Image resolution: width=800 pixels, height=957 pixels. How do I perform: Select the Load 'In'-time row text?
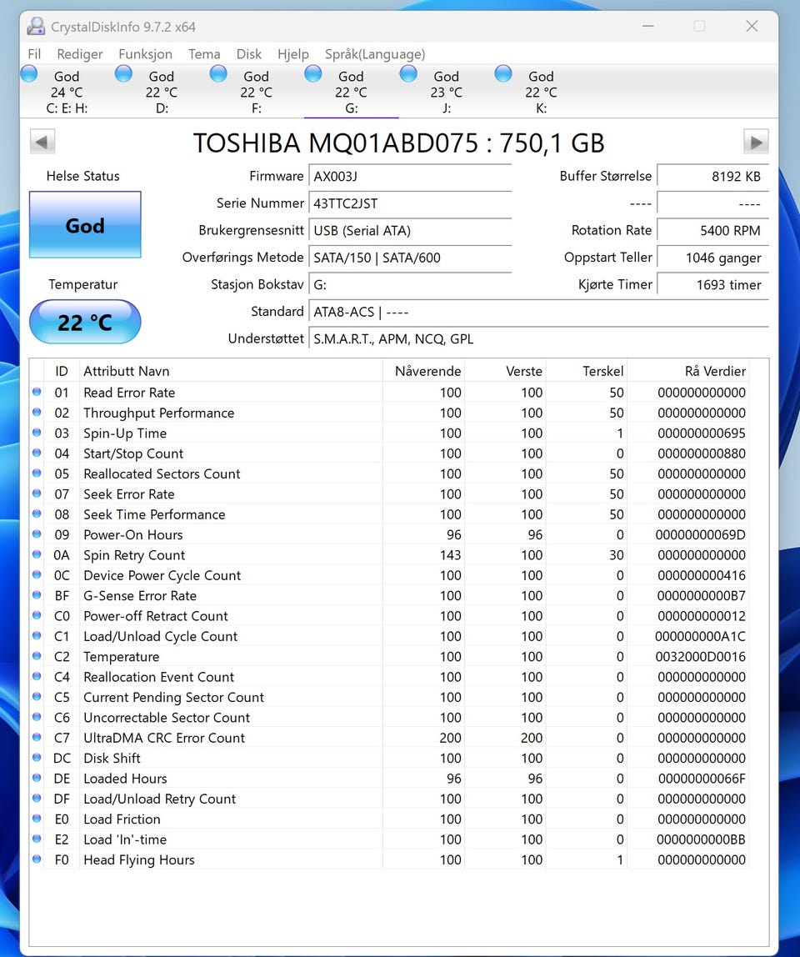125,839
